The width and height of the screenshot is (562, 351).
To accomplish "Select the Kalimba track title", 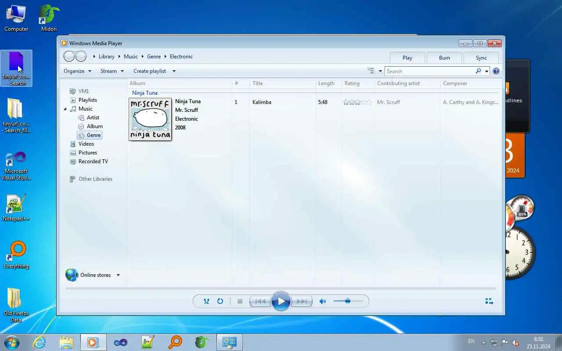I will (262, 102).
